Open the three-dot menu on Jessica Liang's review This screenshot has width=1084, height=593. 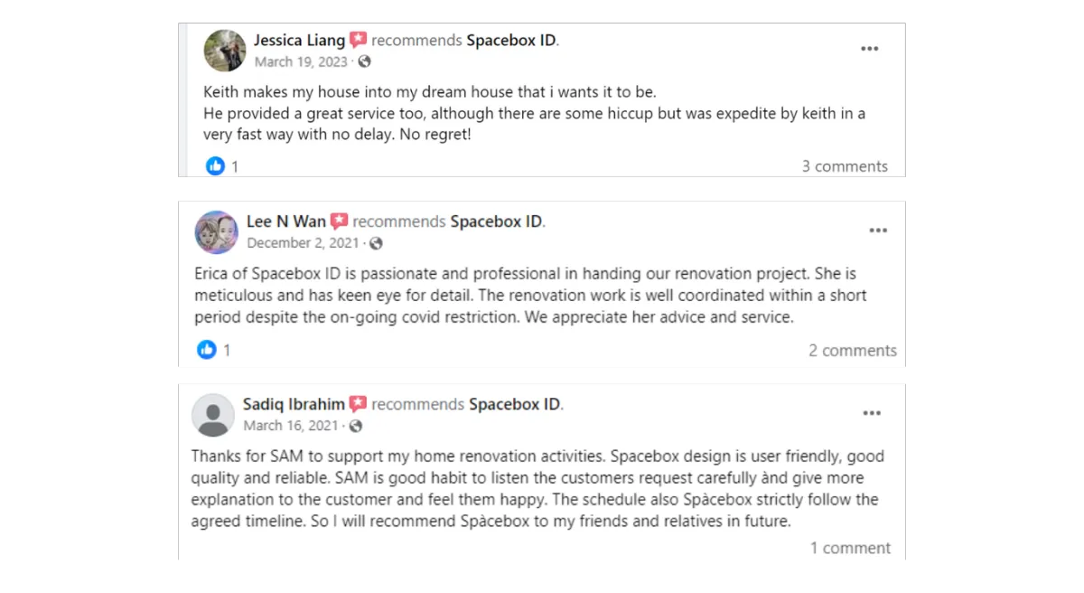tap(869, 49)
